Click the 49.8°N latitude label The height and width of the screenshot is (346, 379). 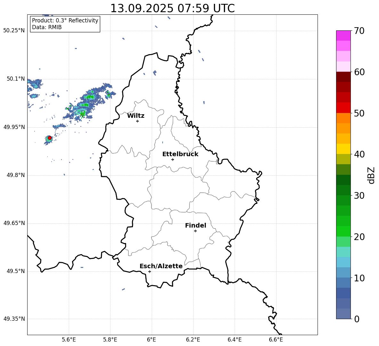(x=16, y=175)
